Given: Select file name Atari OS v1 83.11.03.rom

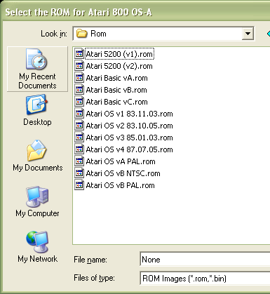Looking at the screenshot, I should tap(129, 114).
